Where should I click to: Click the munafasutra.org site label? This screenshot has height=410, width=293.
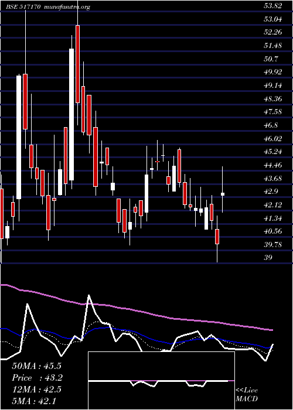point(67,7)
